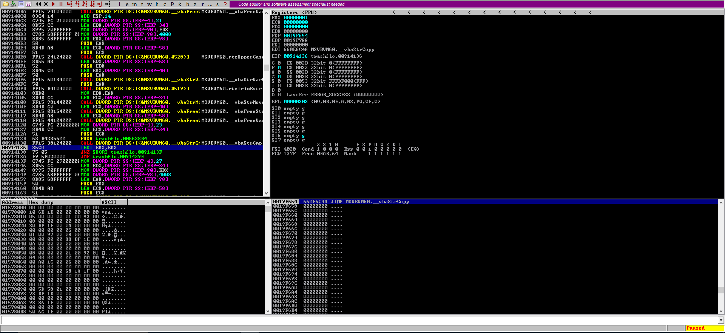Click the ASCII column header
The image size is (725, 333).
point(114,202)
